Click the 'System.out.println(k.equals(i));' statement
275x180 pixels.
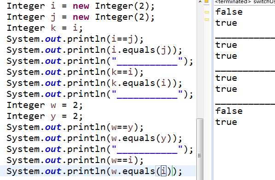pyautogui.click(x=94, y=83)
